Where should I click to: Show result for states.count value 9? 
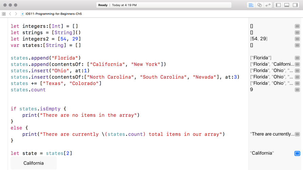[297, 90]
